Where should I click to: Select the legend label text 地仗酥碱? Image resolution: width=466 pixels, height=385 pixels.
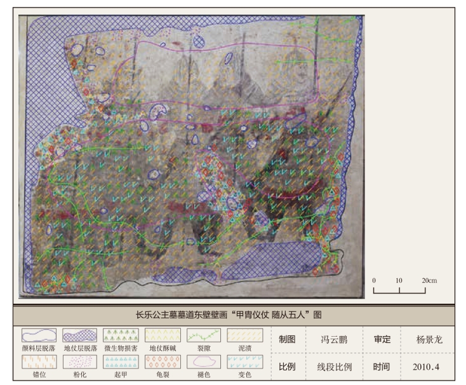[x=163, y=348]
